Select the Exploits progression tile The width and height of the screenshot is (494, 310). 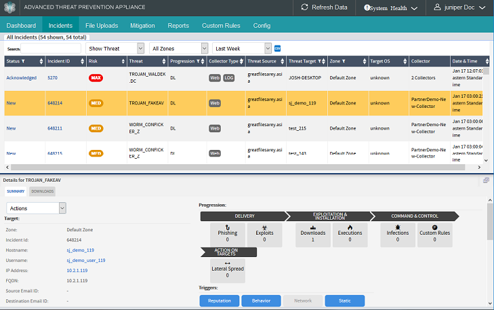(264, 233)
